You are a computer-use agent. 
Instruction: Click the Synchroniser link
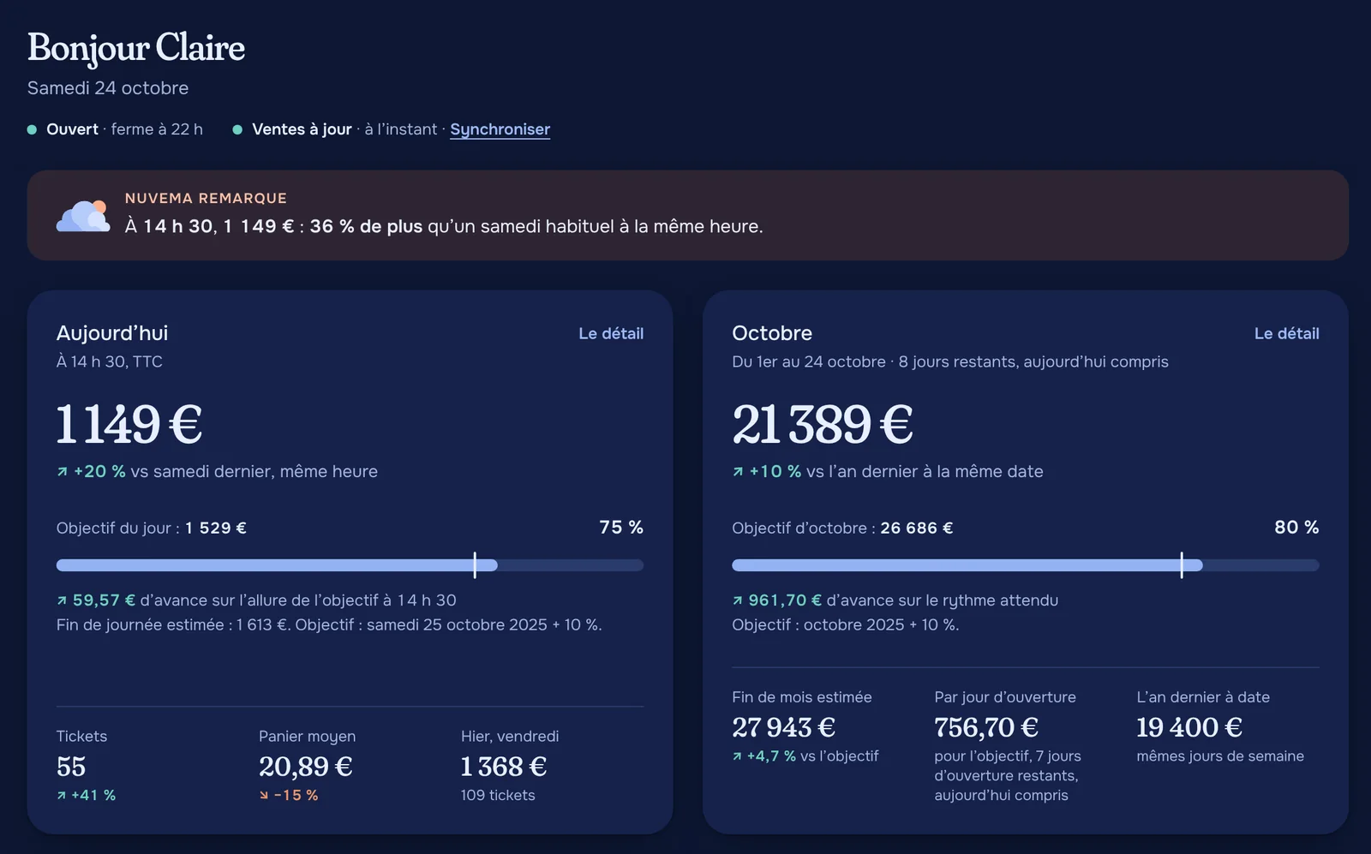(500, 129)
